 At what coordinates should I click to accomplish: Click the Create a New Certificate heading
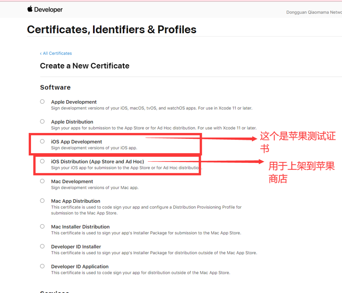coord(85,66)
